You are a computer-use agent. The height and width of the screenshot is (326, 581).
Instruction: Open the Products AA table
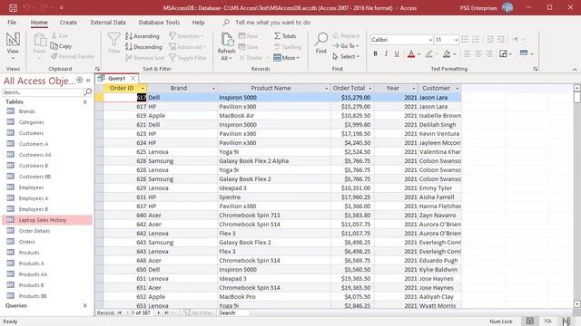click(33, 274)
